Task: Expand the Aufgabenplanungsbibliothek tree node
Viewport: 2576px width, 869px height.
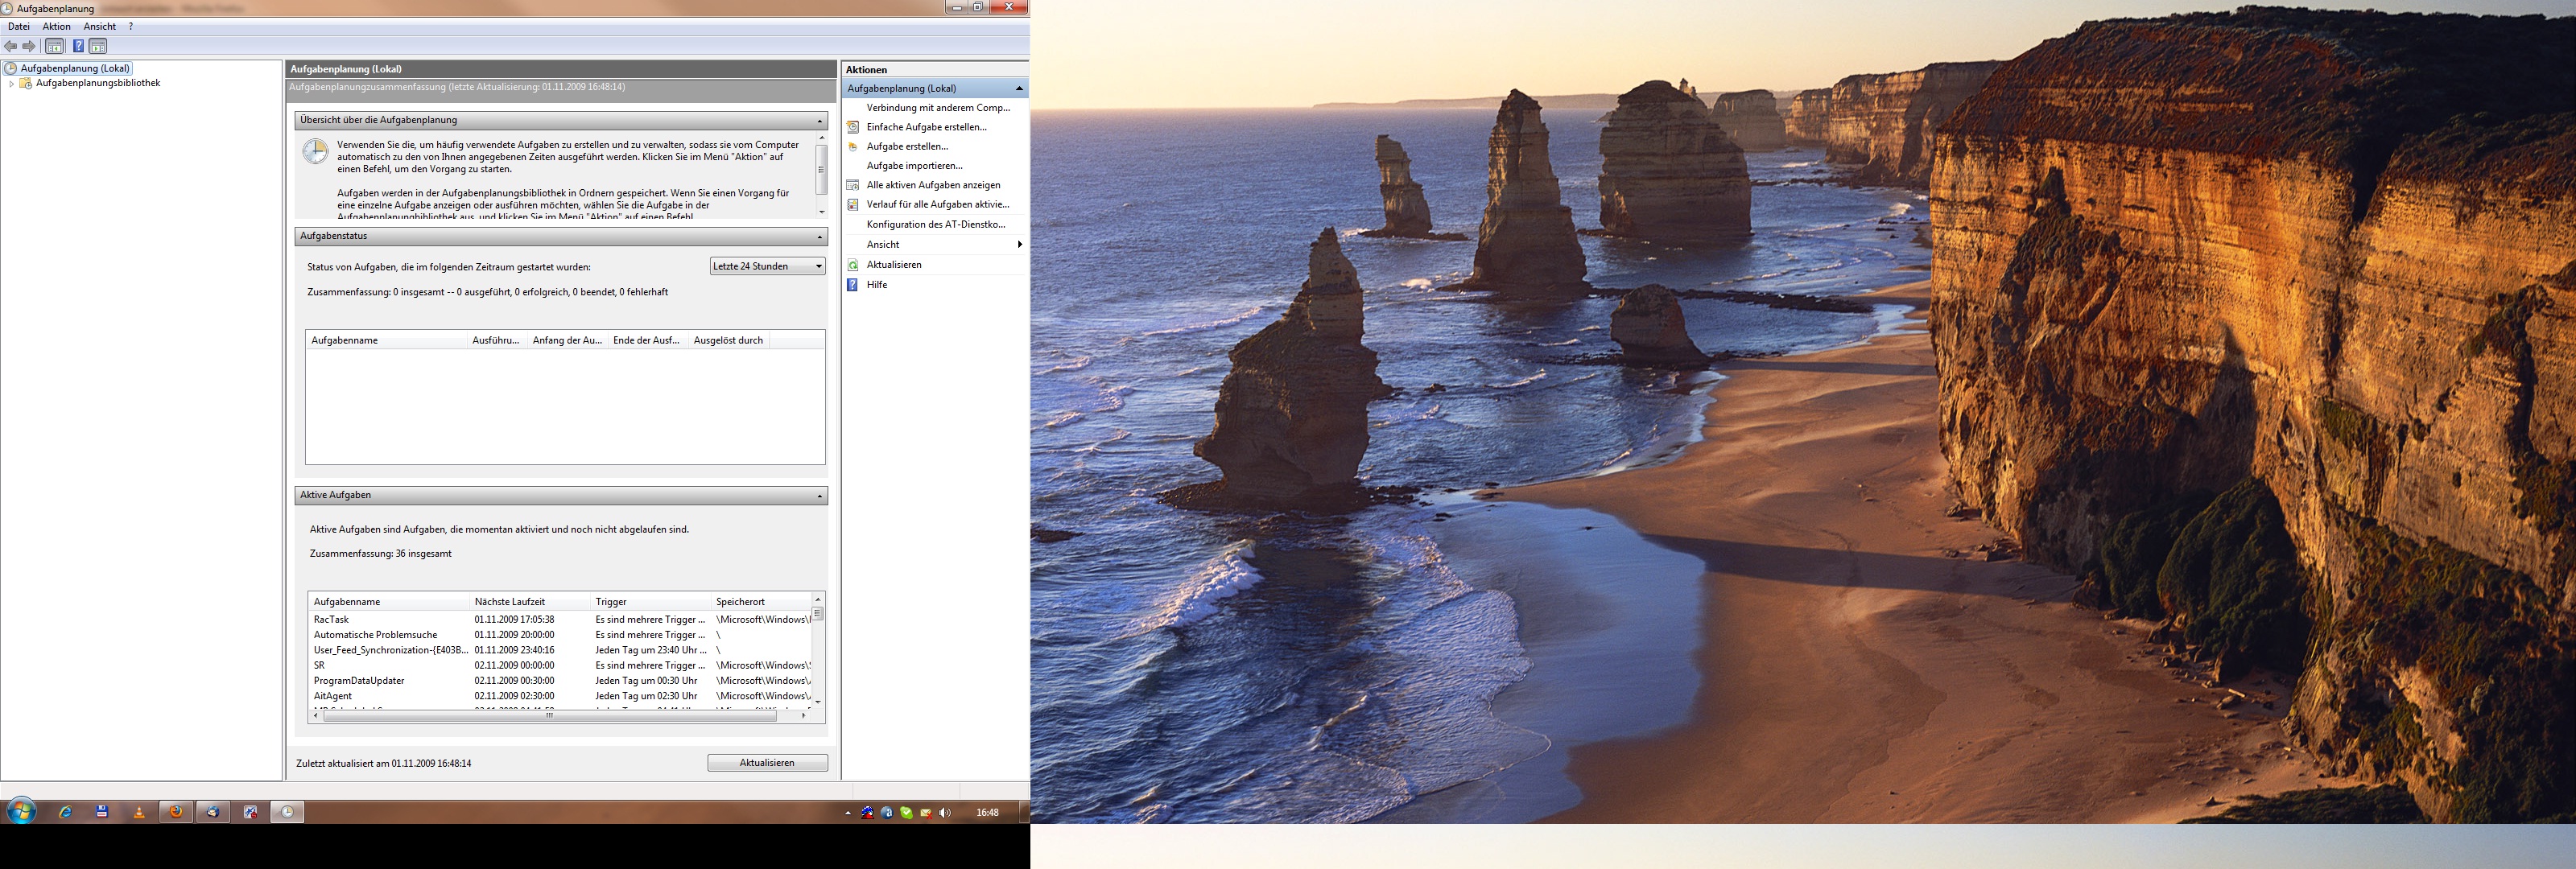Action: [x=11, y=84]
